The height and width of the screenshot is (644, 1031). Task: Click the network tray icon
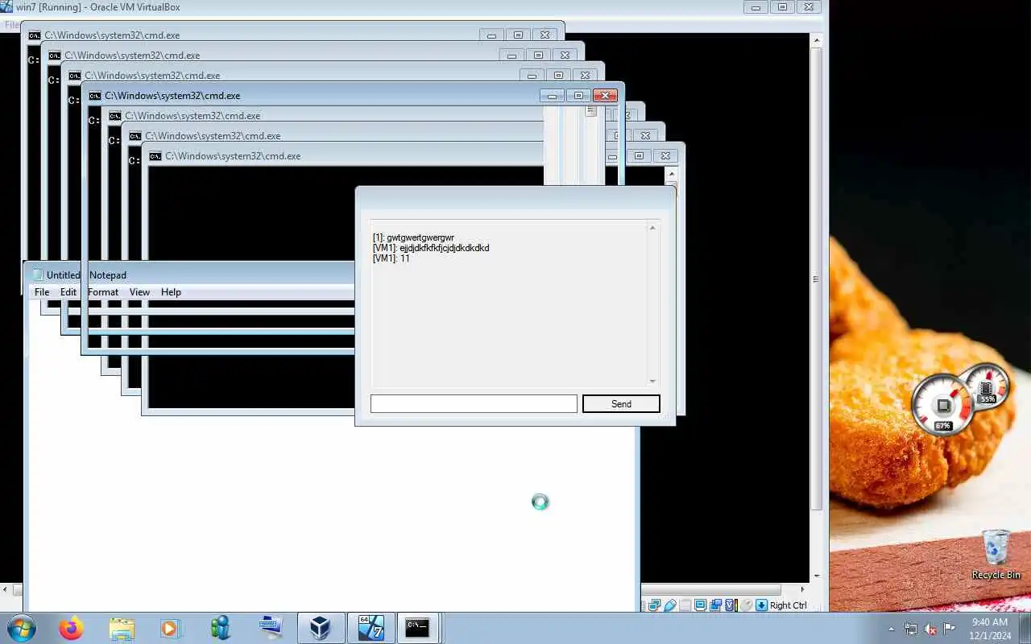click(911, 629)
